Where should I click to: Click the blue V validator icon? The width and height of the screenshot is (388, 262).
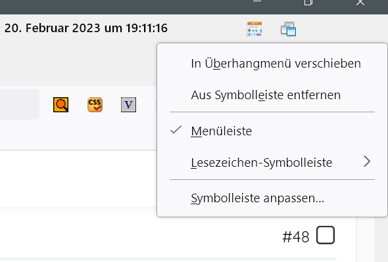(128, 104)
